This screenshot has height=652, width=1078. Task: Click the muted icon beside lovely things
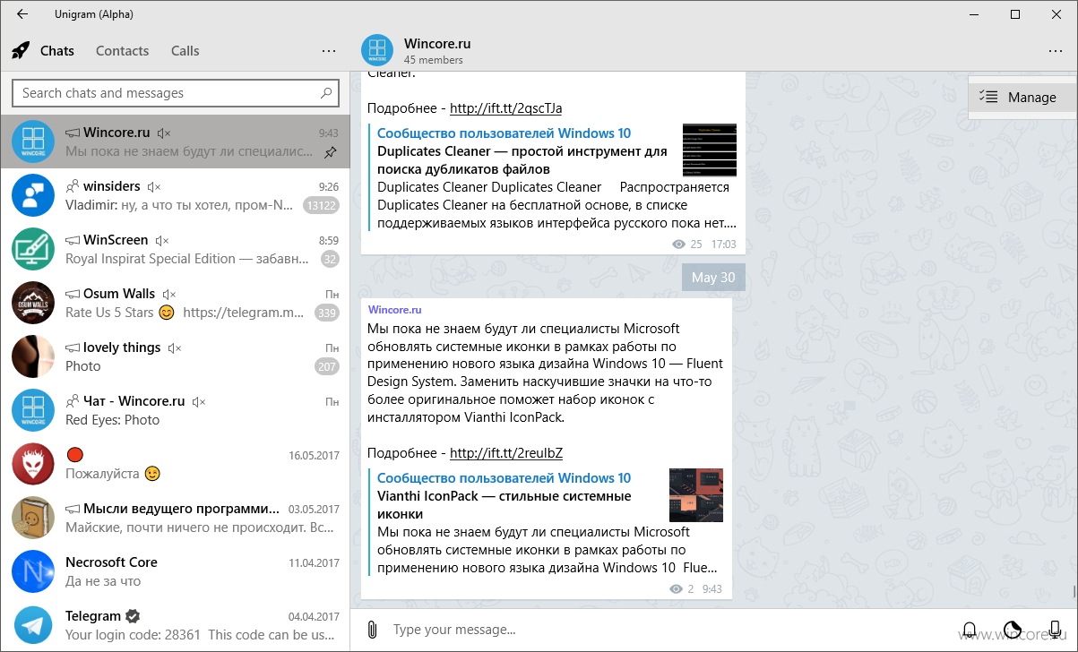click(x=175, y=347)
